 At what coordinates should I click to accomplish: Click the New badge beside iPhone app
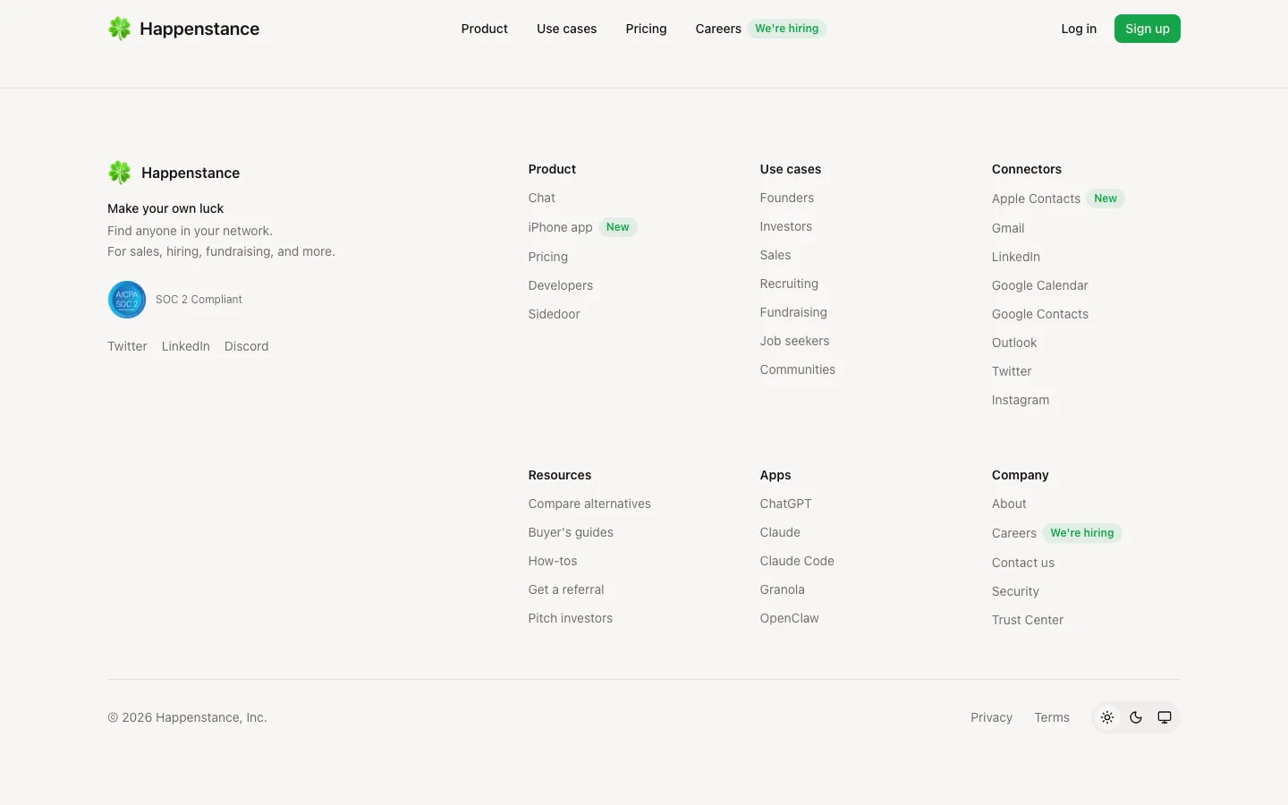617,227
